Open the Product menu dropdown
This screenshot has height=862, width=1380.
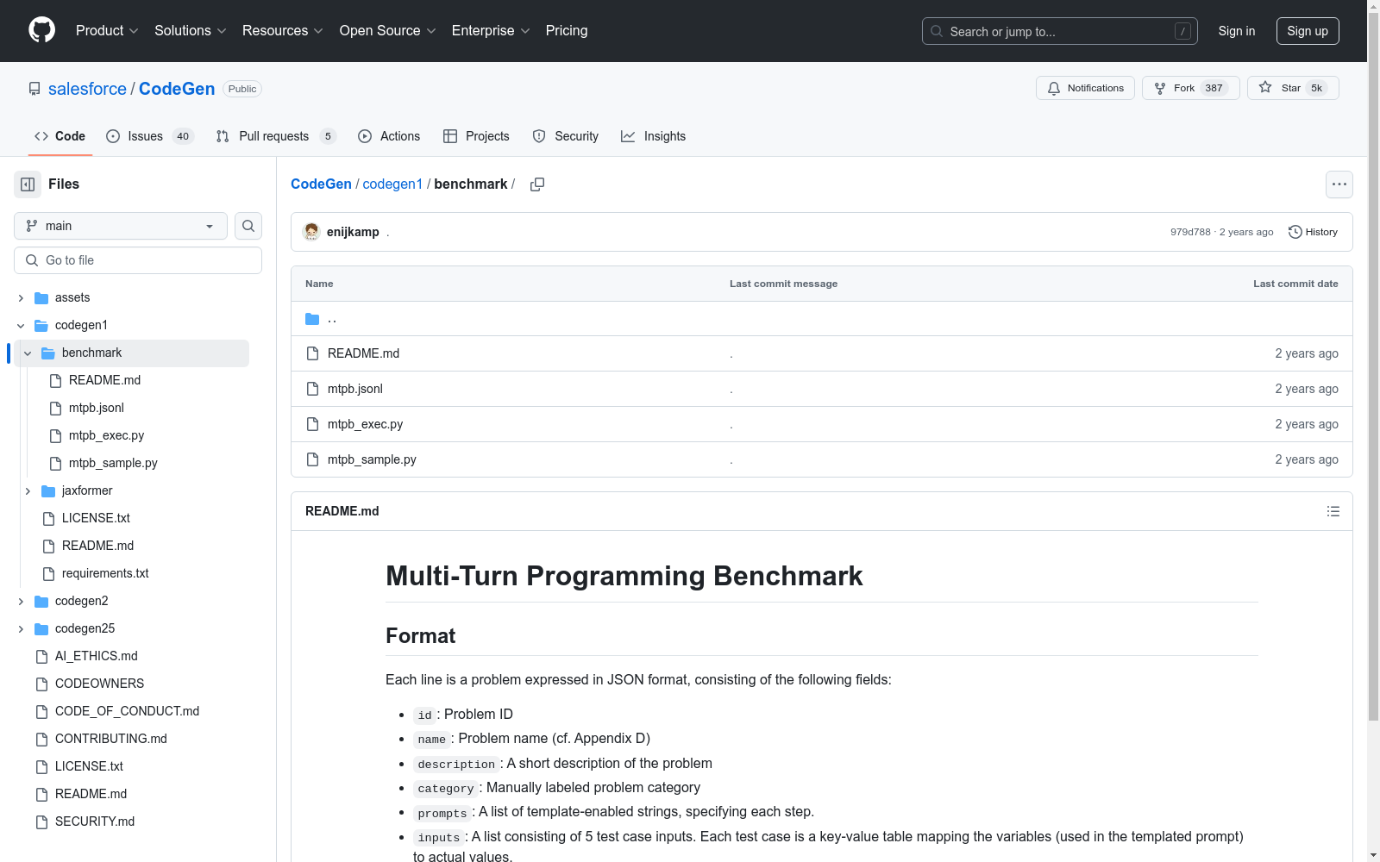click(x=107, y=30)
